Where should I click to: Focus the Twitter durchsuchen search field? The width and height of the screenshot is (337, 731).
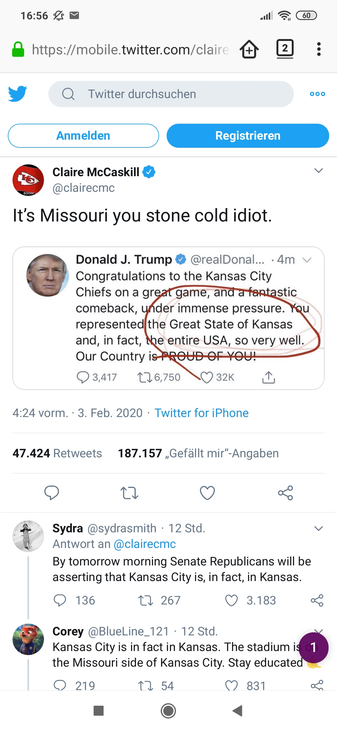pyautogui.click(x=171, y=94)
